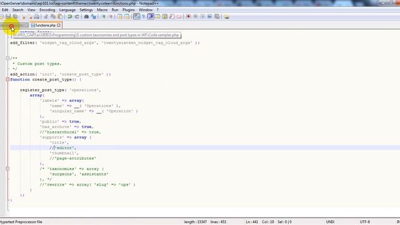Click 'Sel : 0 | 0' in the status bar
The height and width of the screenshot is (225, 400).
click(x=285, y=222)
